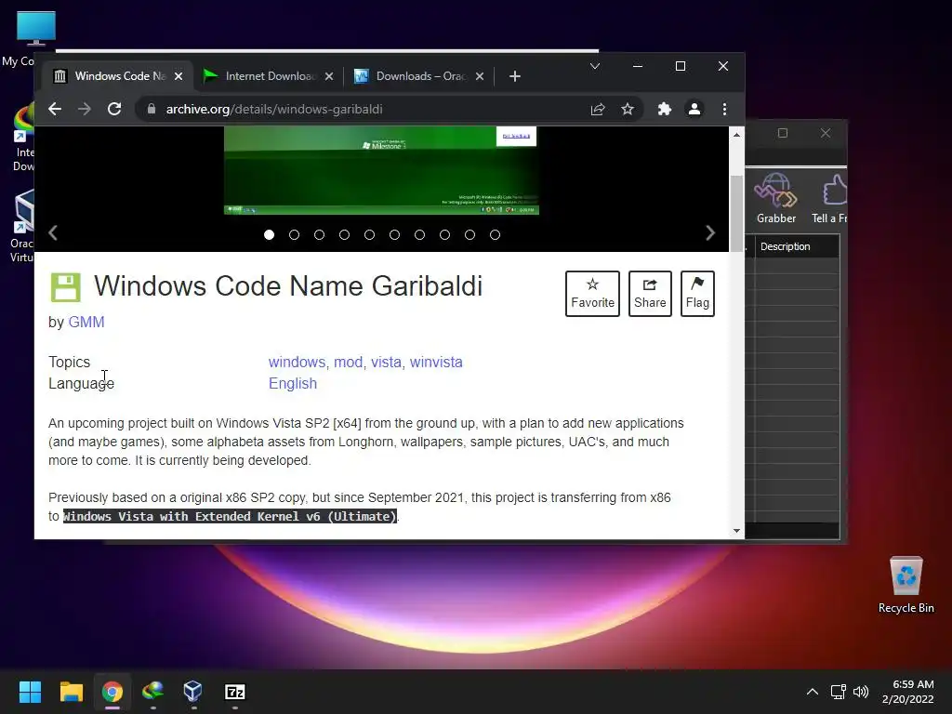Open the windows topic link
Screen dimensions: 952x714
pyautogui.click(x=297, y=363)
